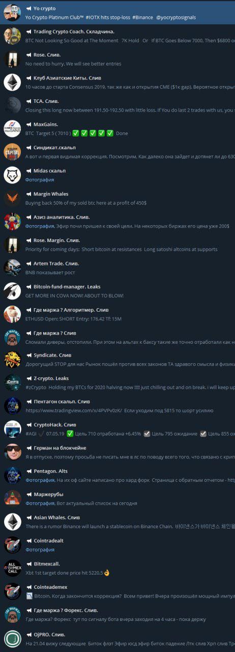
Task: Open Asian Whales. Слив Ethereum avatar
Action: coord(12,522)
